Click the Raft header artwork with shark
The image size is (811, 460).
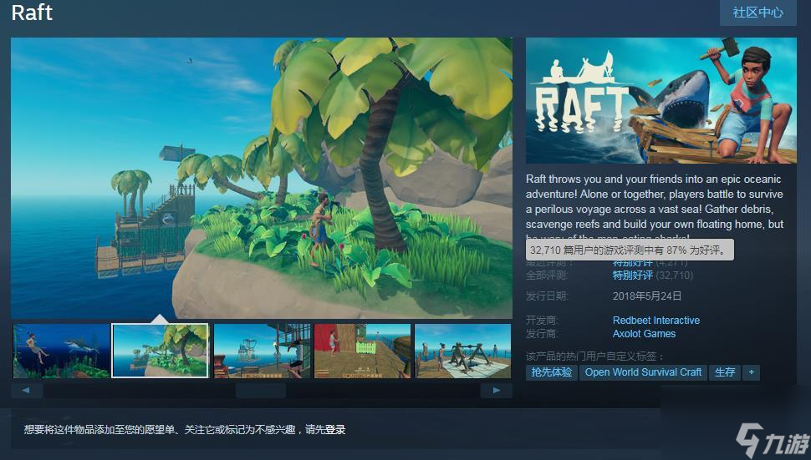coord(661,100)
